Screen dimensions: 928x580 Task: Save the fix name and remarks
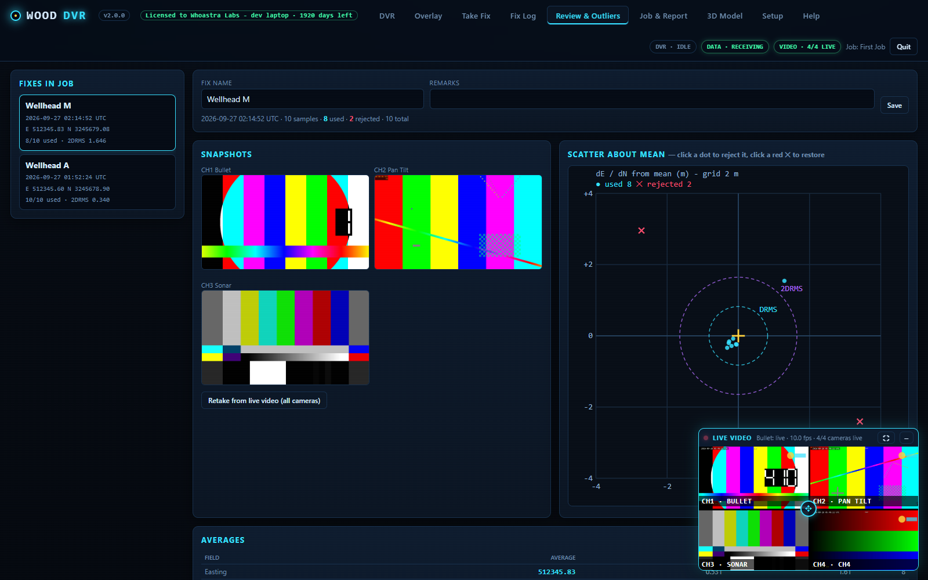pos(894,105)
